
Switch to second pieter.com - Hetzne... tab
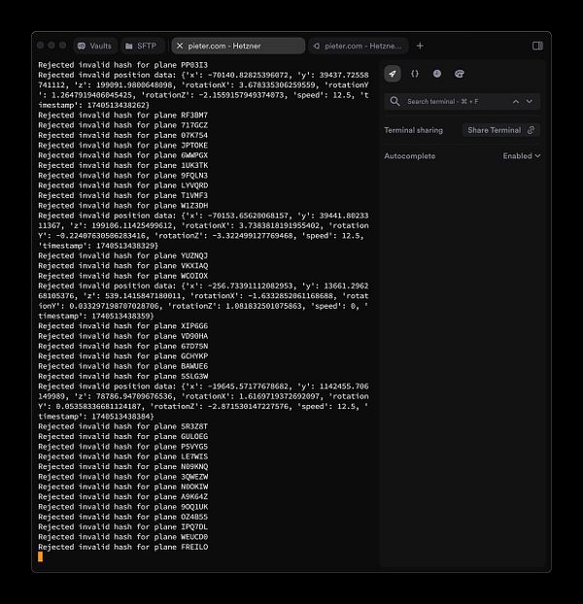point(359,46)
